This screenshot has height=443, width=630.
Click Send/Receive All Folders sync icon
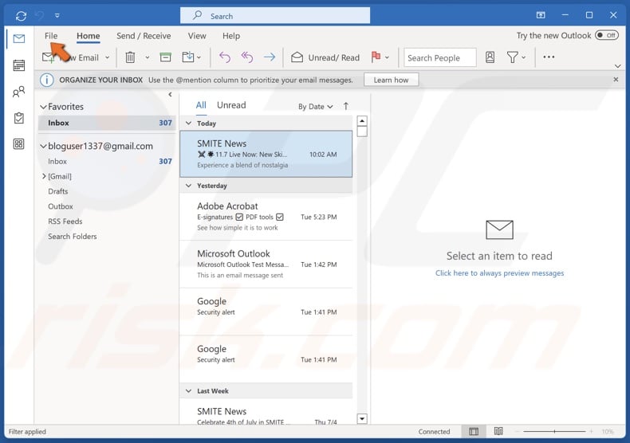[x=21, y=16]
